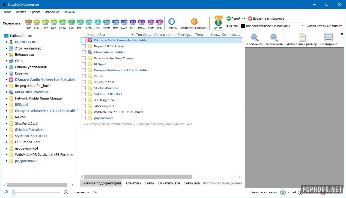Open the Формат menu
346x198 pixels.
click(x=21, y=12)
